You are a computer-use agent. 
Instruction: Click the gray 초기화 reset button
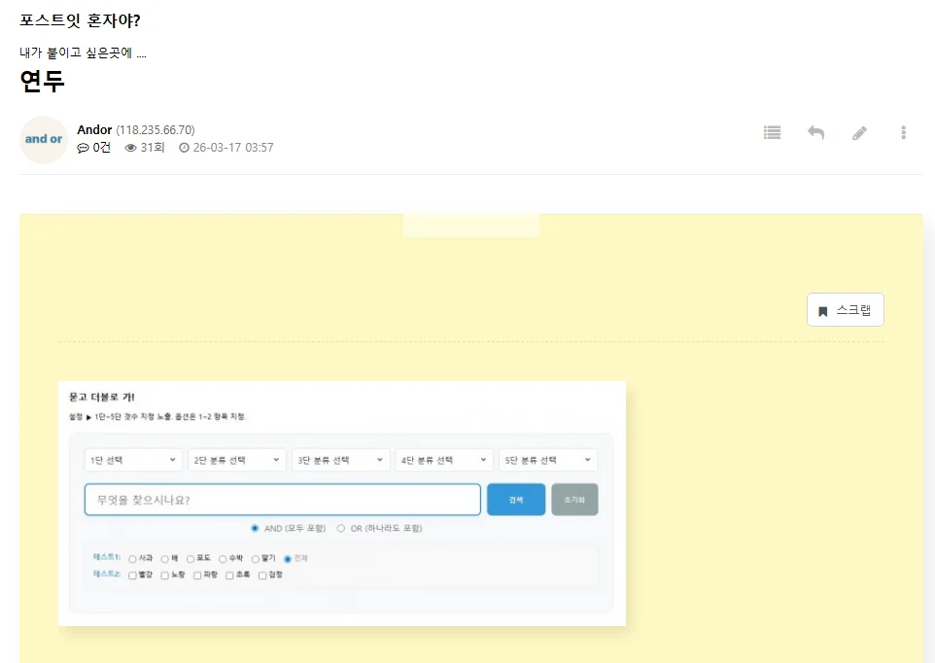click(574, 500)
